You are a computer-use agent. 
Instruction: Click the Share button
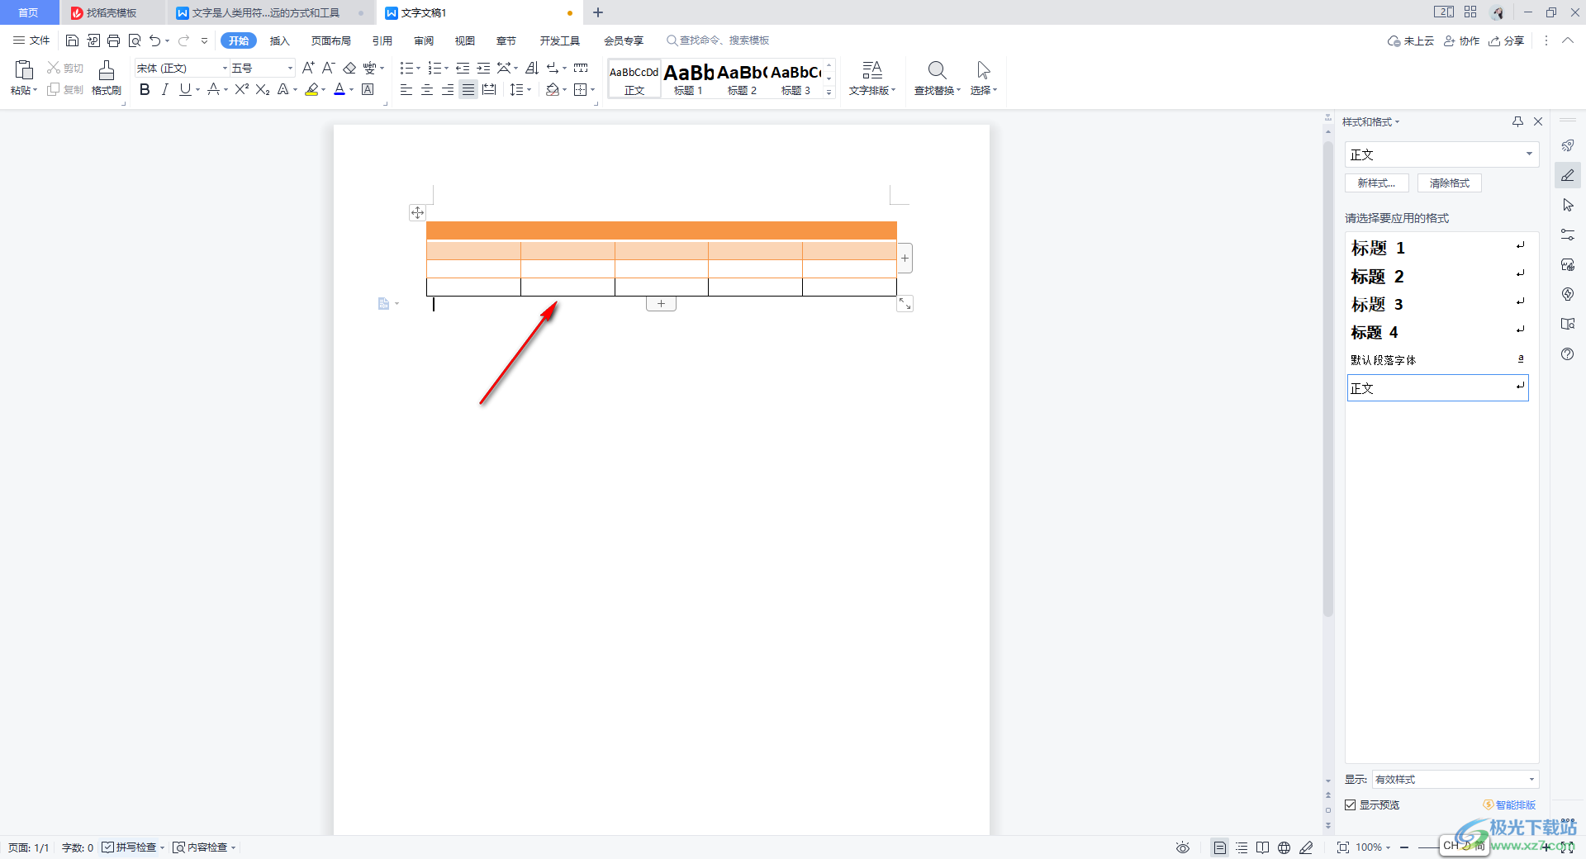tap(1507, 40)
